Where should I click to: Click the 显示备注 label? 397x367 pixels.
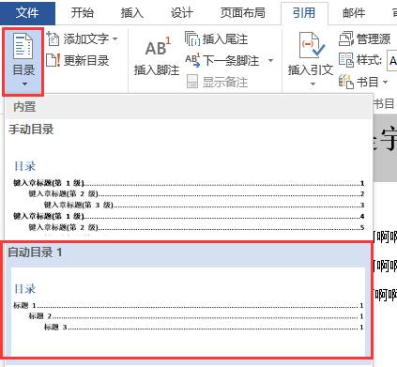click(225, 83)
